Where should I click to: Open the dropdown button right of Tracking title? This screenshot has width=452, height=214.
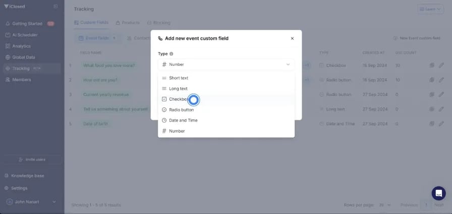(430, 9)
